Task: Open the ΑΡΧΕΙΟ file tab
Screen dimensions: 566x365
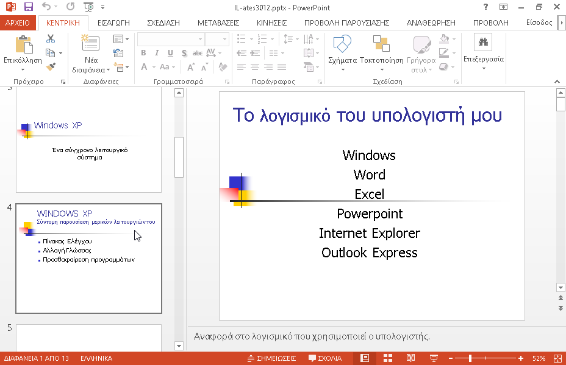Action: tap(18, 23)
